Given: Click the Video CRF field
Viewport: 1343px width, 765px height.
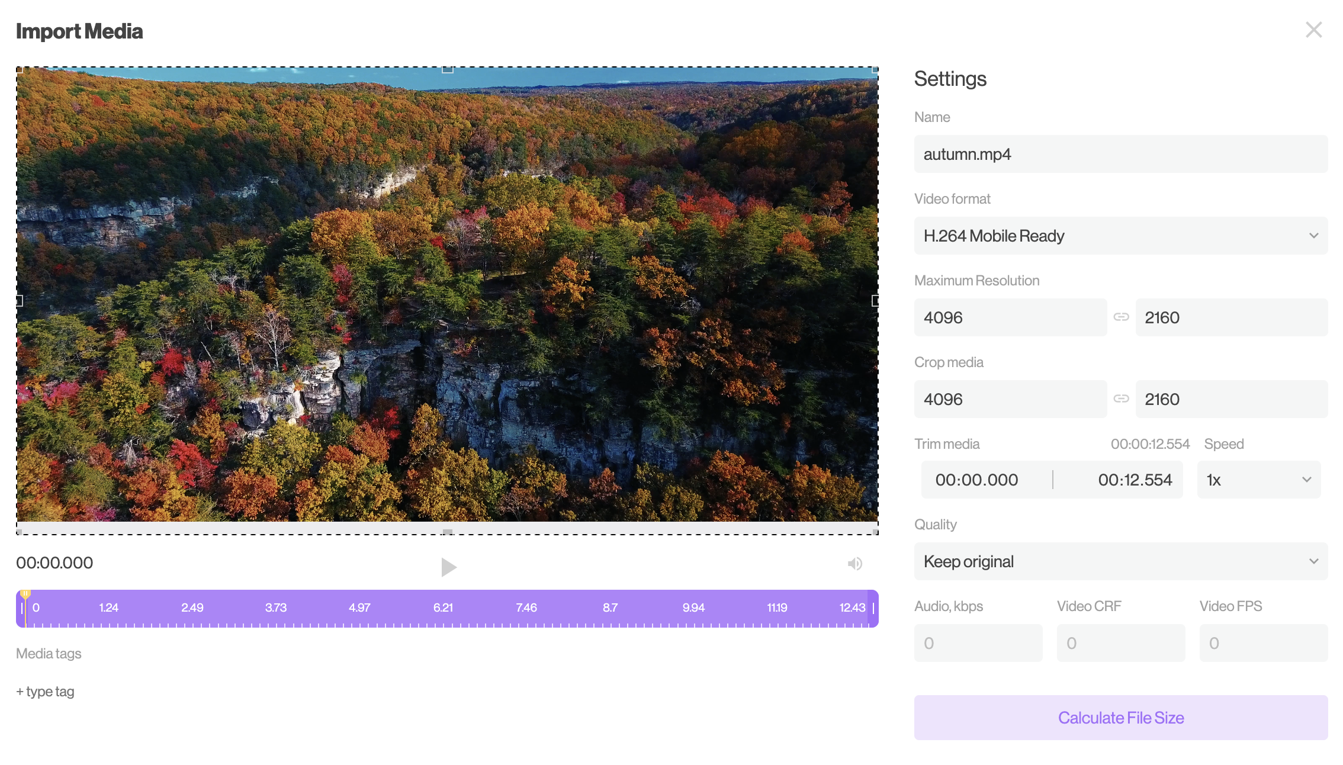Looking at the screenshot, I should point(1120,643).
